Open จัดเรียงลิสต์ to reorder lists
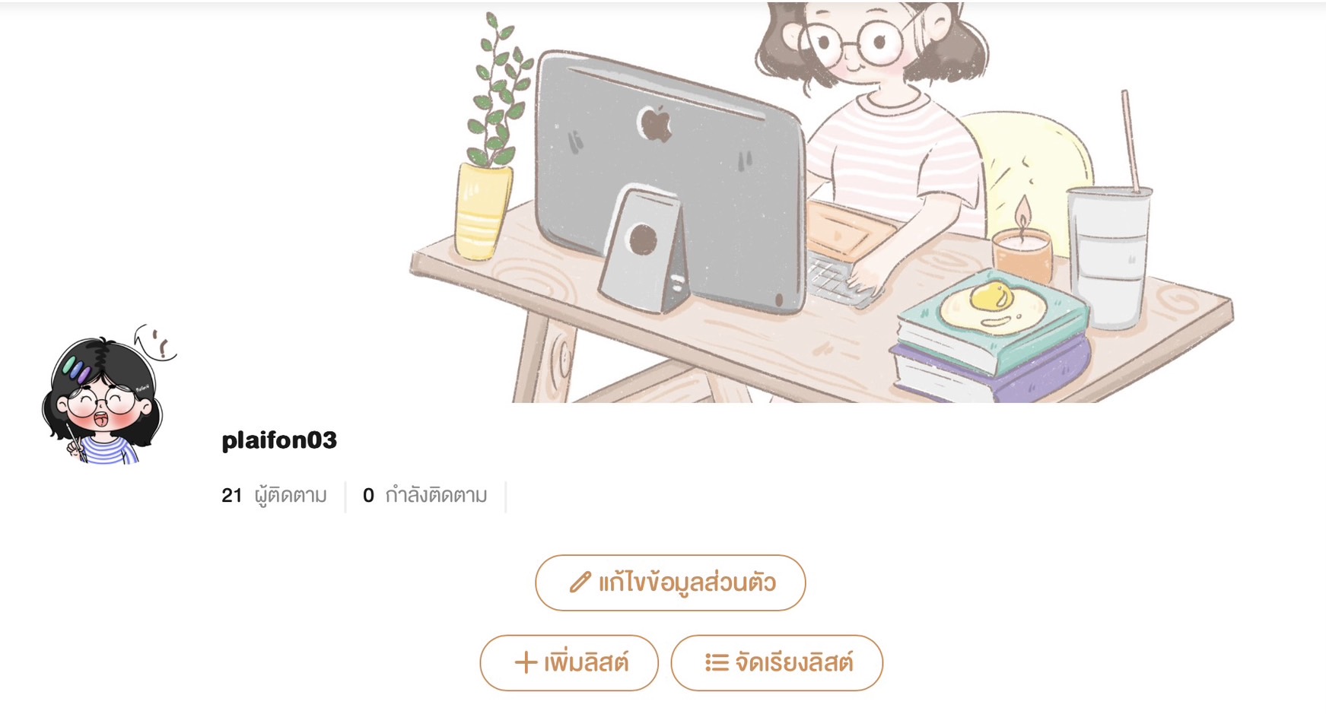The width and height of the screenshot is (1326, 714). pos(777,663)
